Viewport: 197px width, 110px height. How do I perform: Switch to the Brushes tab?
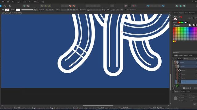[180, 56]
